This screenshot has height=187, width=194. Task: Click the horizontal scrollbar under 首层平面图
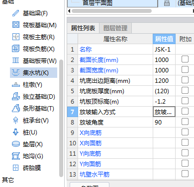click(111, 11)
